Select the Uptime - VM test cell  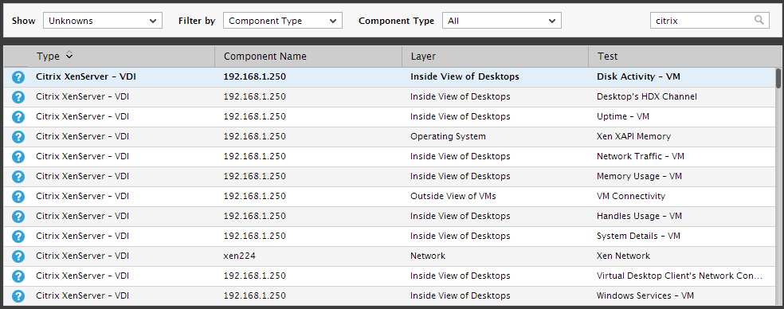(623, 116)
